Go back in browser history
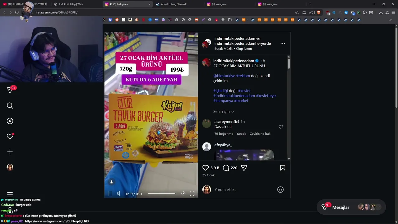Image resolution: width=398 pixels, height=224 pixels. (4, 12)
